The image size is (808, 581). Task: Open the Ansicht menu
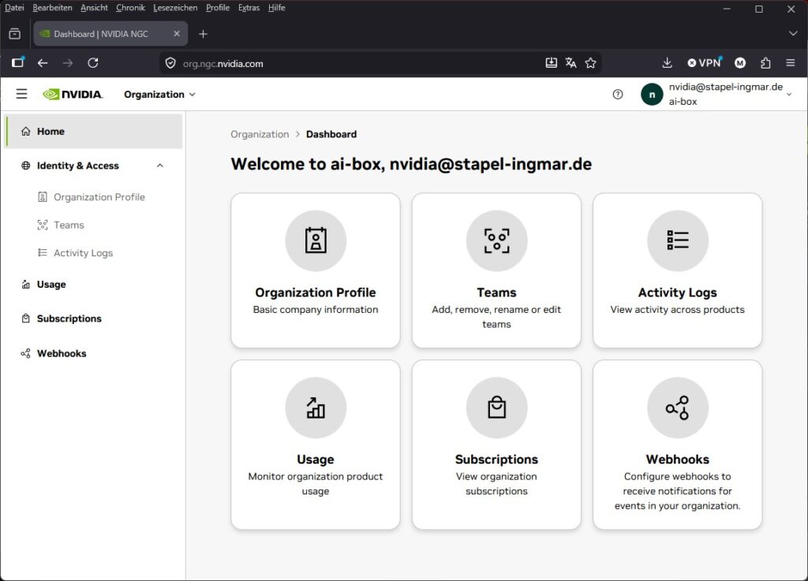[95, 8]
